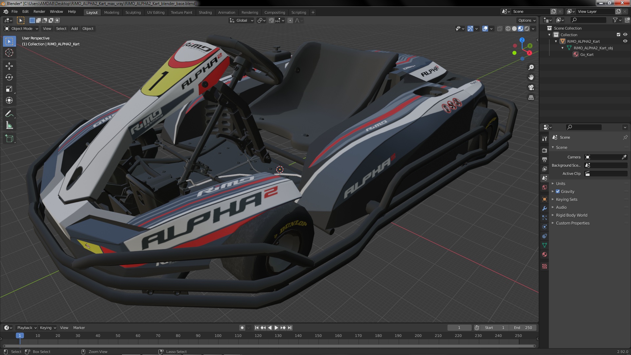Click the current frame number field
The image size is (631, 355).
point(459,328)
